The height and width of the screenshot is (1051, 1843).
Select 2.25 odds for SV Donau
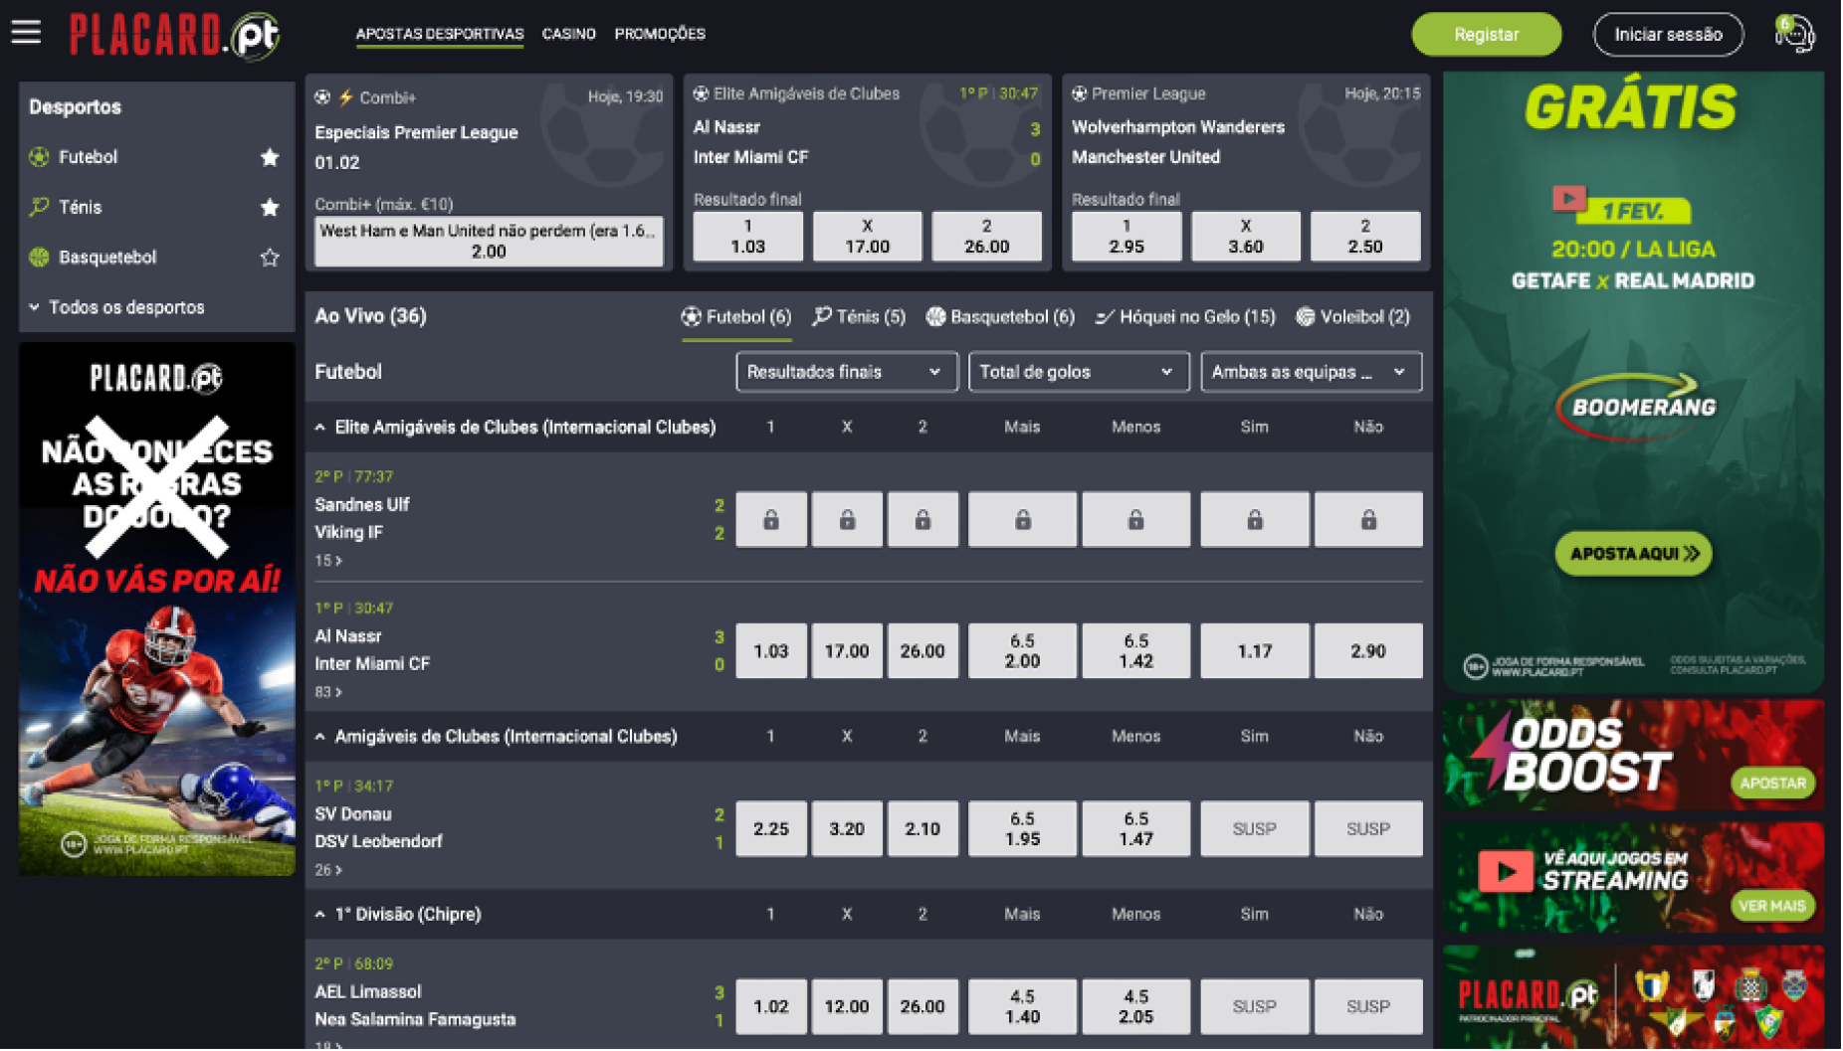tap(771, 829)
